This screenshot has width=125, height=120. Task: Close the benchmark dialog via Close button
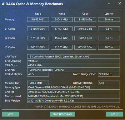click(x=114, y=114)
